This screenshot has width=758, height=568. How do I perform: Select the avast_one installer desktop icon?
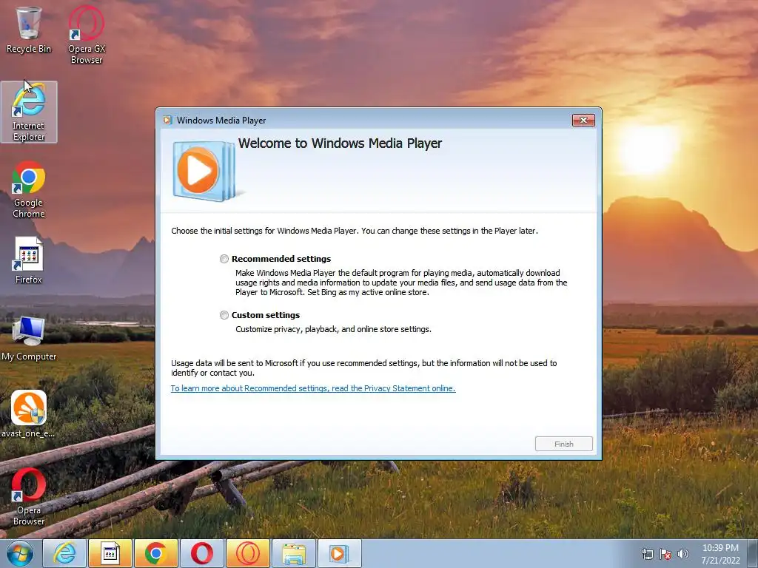tap(29, 414)
